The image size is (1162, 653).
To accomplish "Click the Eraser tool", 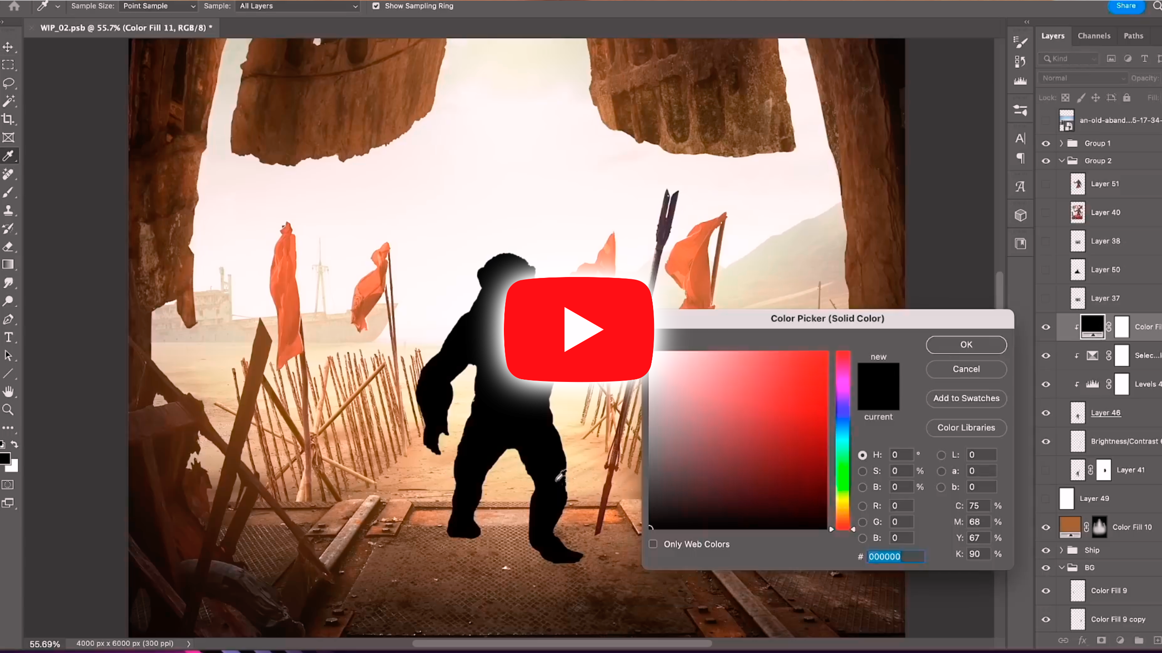I will click(8, 247).
